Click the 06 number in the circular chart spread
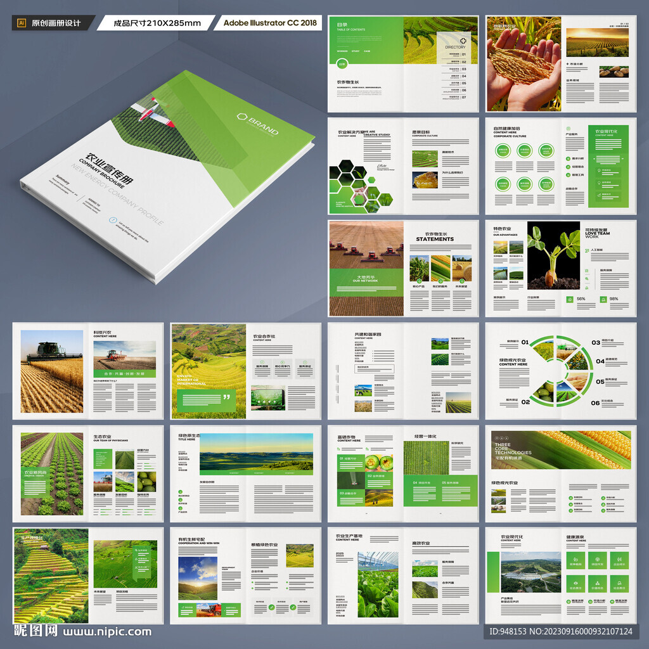 595,402
